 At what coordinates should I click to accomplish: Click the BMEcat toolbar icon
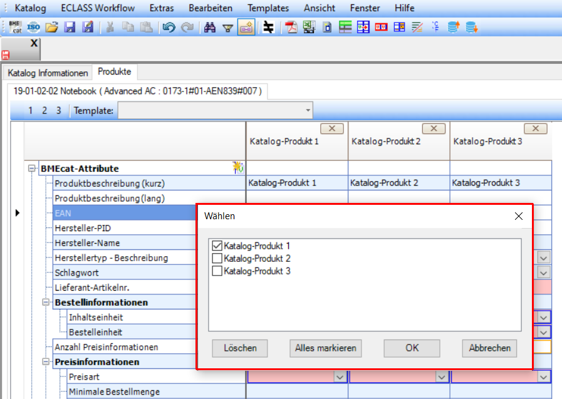[15, 27]
